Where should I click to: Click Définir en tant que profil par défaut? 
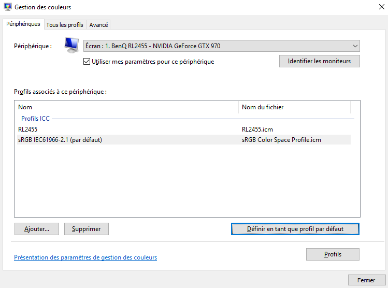tap(295, 228)
